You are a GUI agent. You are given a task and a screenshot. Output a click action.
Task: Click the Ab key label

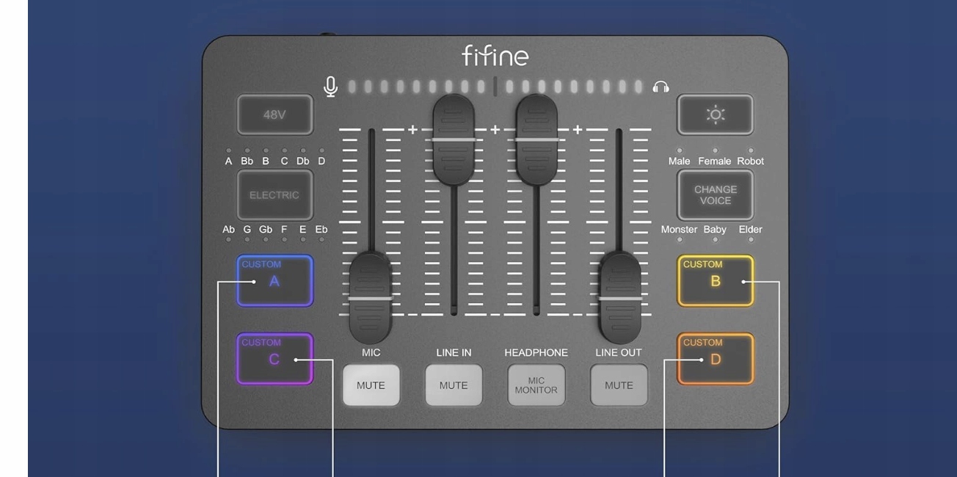coord(228,229)
